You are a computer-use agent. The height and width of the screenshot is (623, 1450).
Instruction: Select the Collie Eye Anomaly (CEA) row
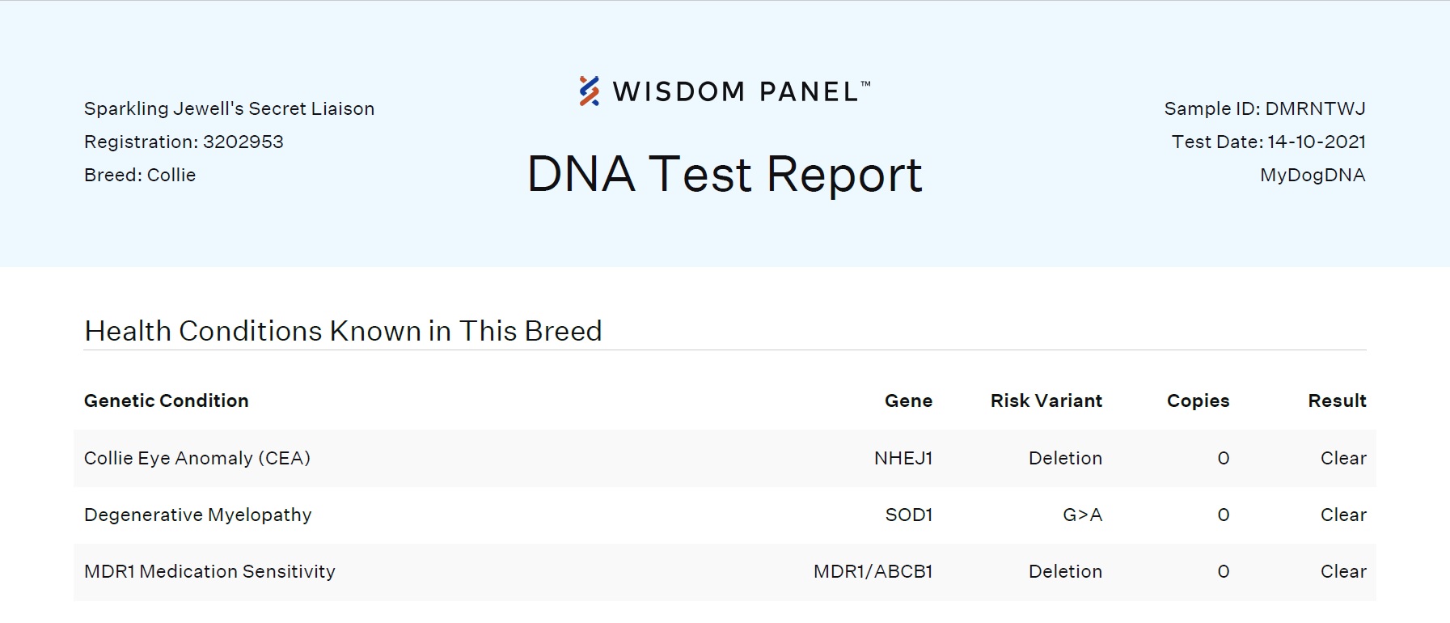click(x=725, y=458)
